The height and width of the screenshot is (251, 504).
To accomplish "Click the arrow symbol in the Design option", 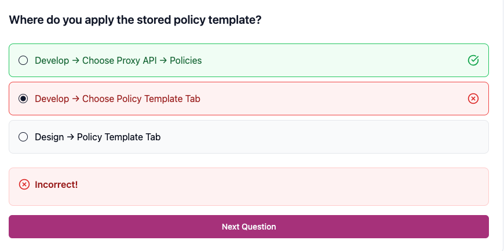I will point(71,137).
